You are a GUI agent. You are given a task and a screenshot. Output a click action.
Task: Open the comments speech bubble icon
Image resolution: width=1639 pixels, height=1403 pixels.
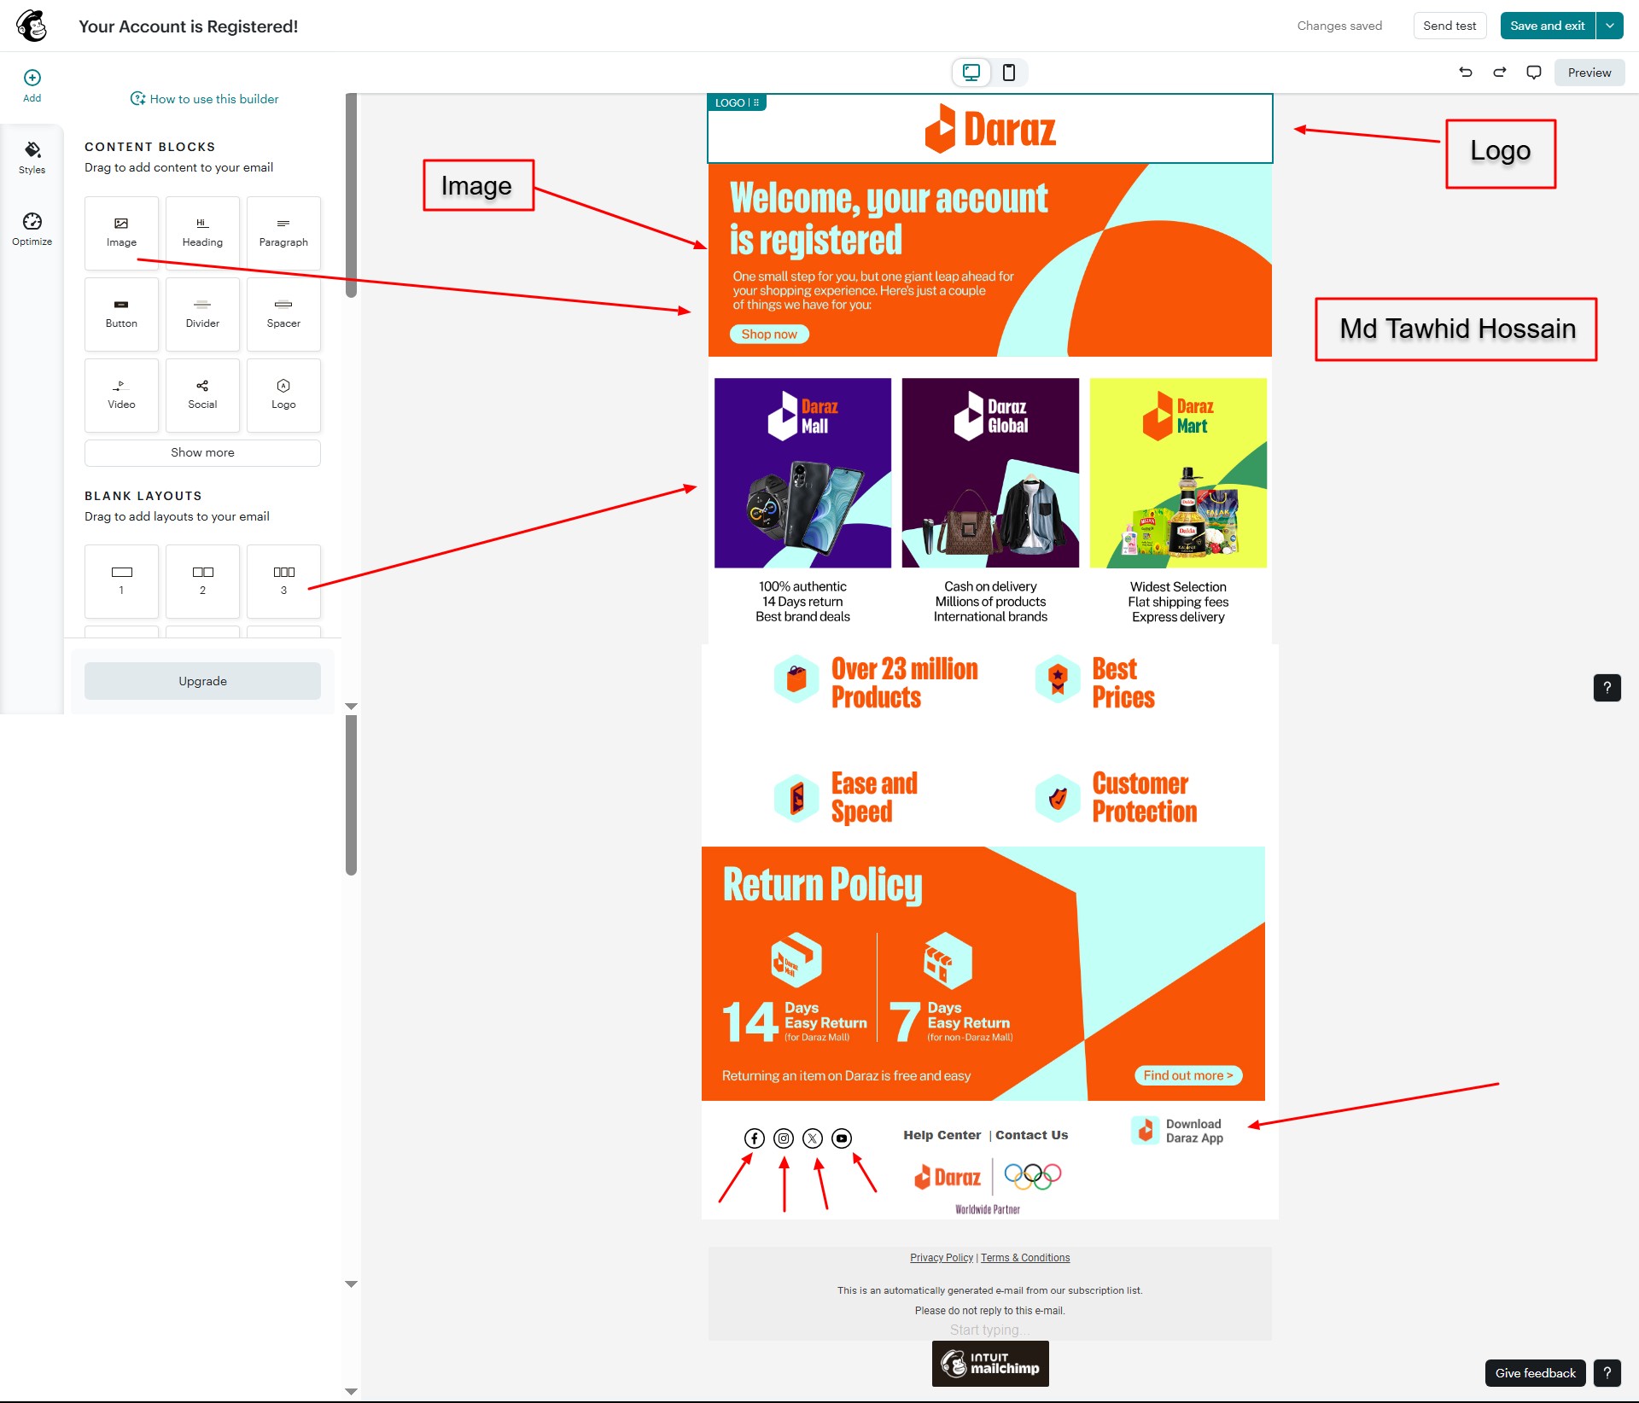point(1534,73)
